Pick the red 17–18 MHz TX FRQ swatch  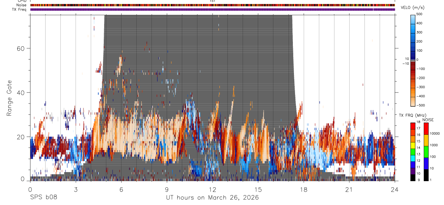pos(413,126)
